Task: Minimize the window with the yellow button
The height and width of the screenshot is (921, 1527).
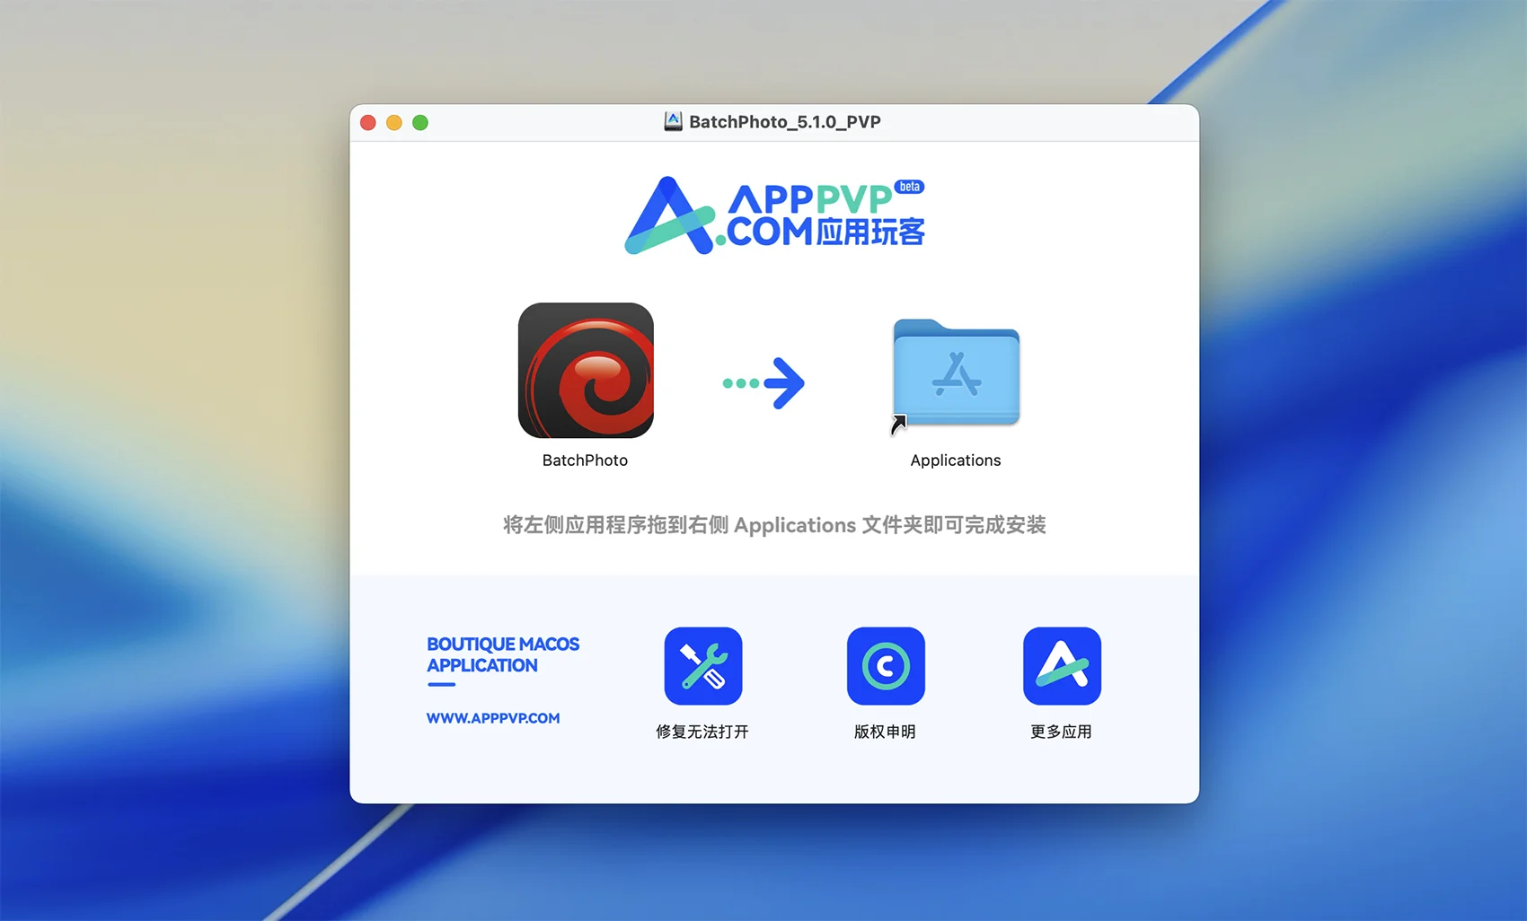Action: pos(394,123)
